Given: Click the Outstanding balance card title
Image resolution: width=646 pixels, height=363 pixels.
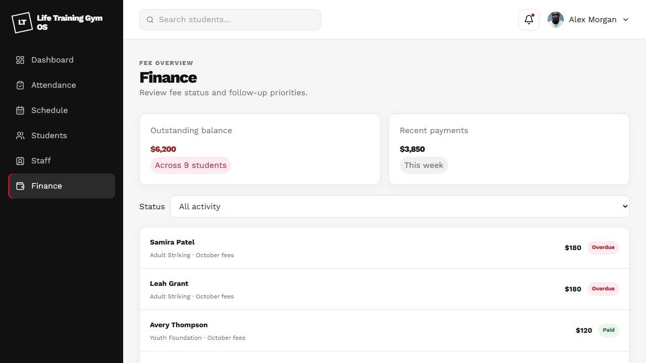Looking at the screenshot, I should point(191,131).
